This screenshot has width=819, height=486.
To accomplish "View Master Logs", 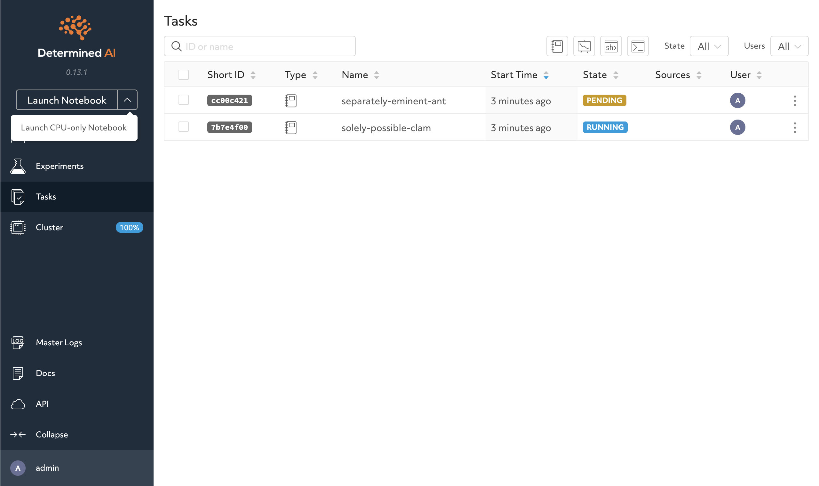I will click(x=59, y=342).
